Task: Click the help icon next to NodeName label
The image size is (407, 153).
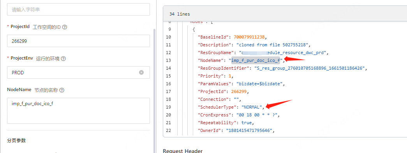Action: click(62, 90)
